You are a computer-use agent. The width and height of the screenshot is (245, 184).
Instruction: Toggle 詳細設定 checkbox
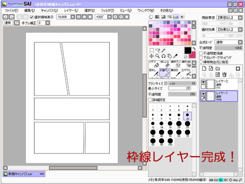click(x=150, y=100)
